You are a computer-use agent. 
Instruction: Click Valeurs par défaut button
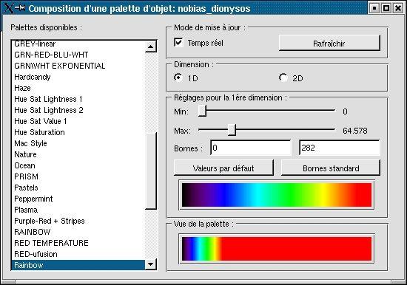tap(223, 168)
